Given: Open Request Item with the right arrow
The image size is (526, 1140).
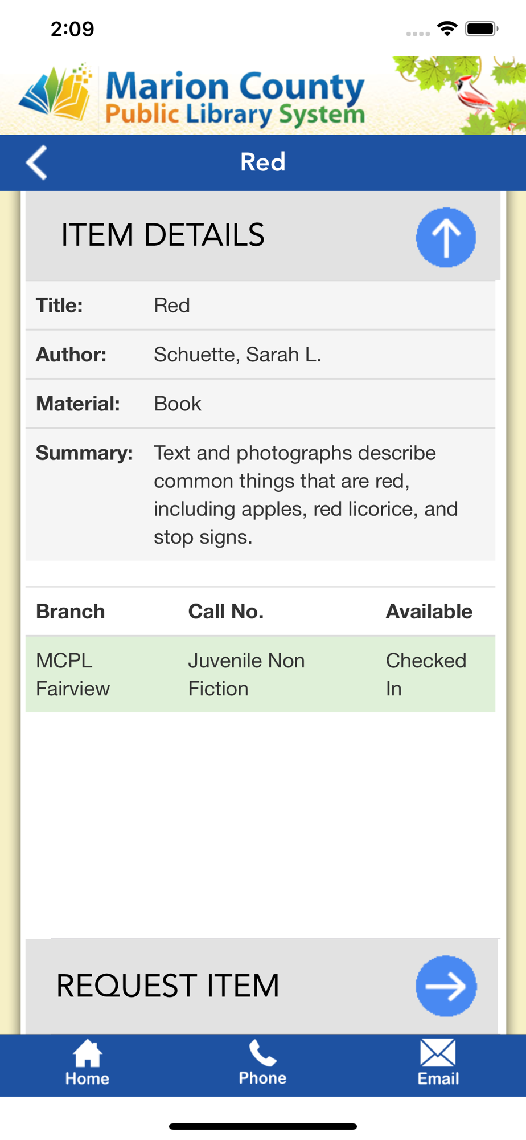Looking at the screenshot, I should [x=446, y=986].
